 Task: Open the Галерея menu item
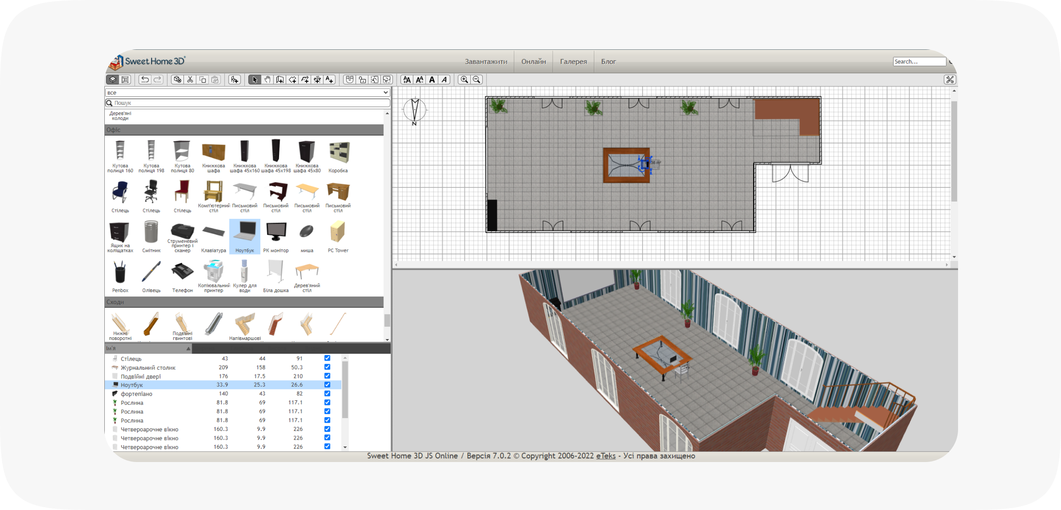point(573,62)
